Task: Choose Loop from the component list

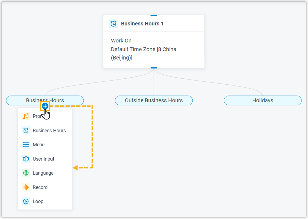Action: point(38,201)
